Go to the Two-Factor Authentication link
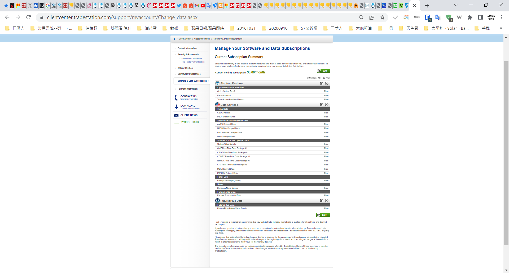Viewport: 509px width, 273px height. (x=193, y=62)
